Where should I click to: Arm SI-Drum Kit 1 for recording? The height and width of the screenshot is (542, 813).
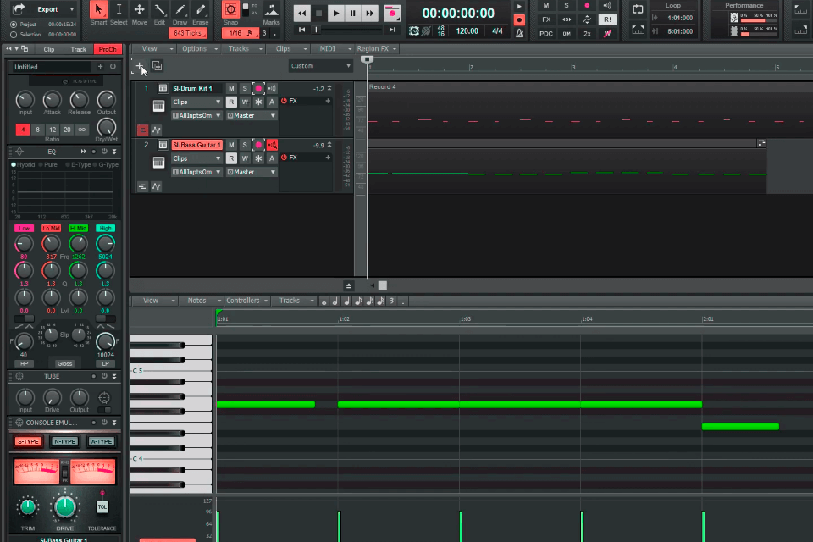[258, 89]
